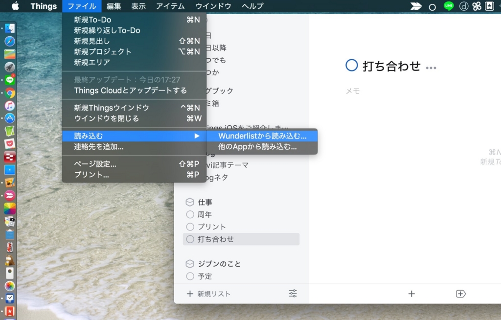Launch Google Chrome from the dock
501x320 pixels.
[x=10, y=93]
